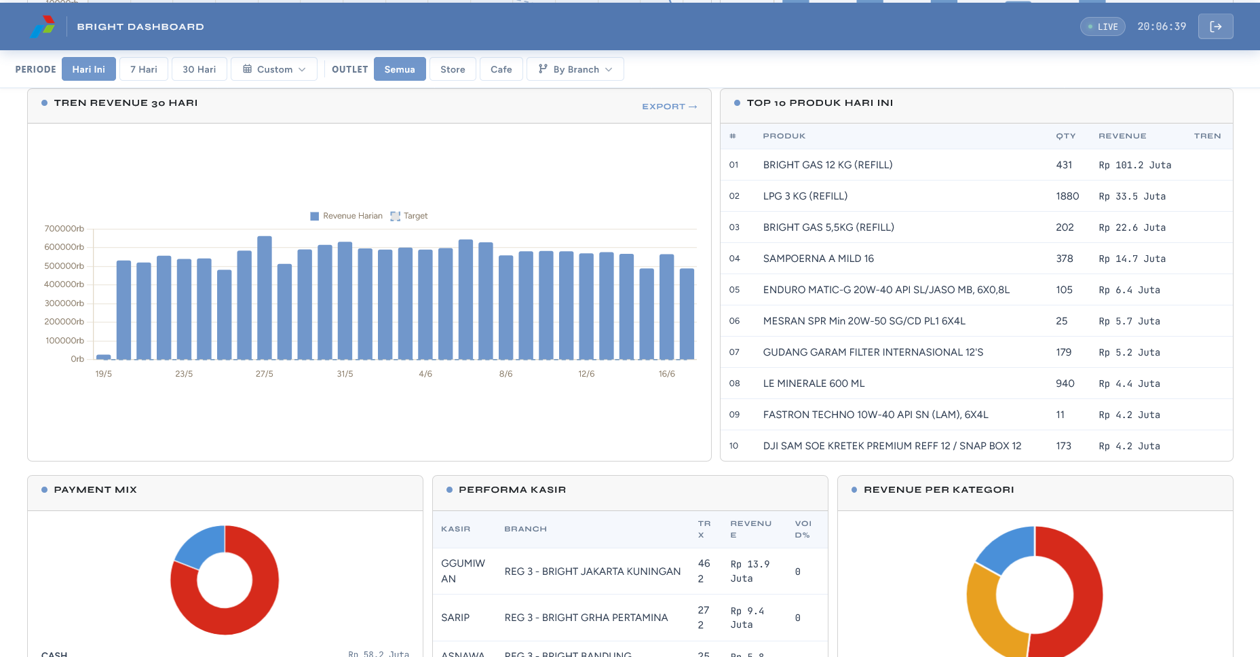Toggle the Target legend swatch
The image size is (1260, 657).
tap(395, 216)
